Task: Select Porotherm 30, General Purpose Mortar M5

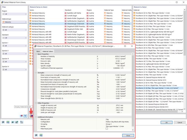Action: pyautogui.click(x=159, y=77)
